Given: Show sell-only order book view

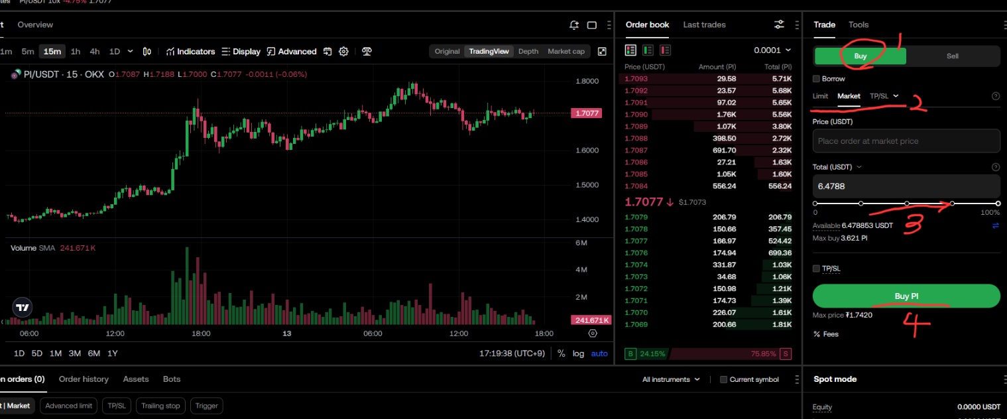Looking at the screenshot, I should pos(665,50).
